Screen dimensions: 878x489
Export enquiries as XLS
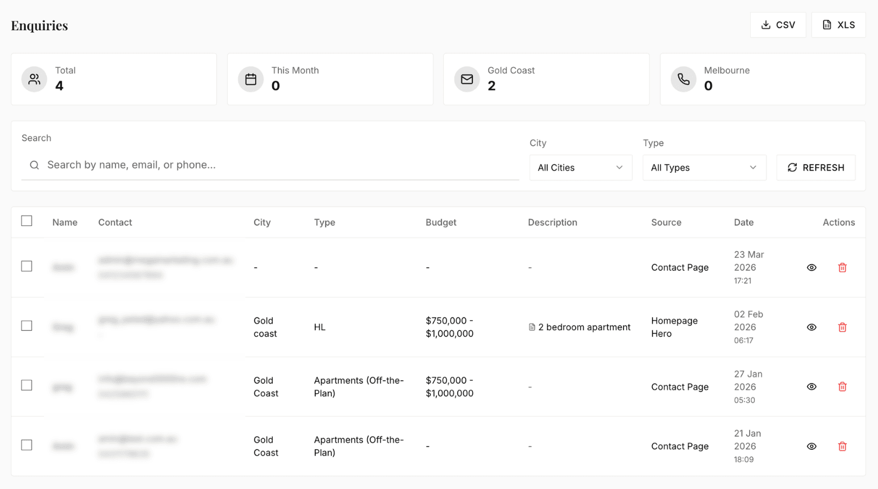(x=838, y=25)
